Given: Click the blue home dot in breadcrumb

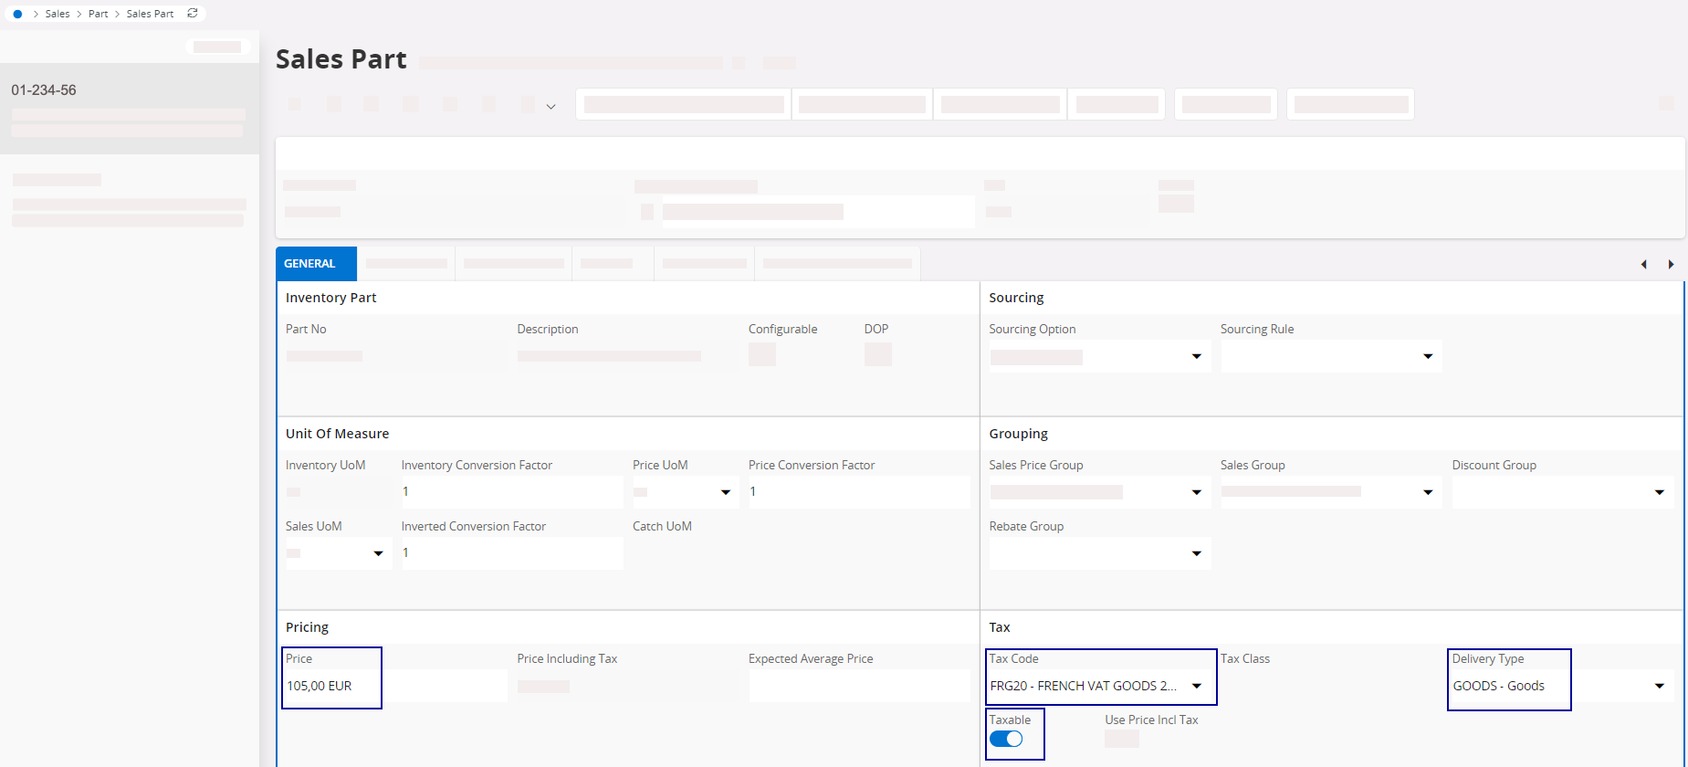Looking at the screenshot, I should pyautogui.click(x=17, y=14).
